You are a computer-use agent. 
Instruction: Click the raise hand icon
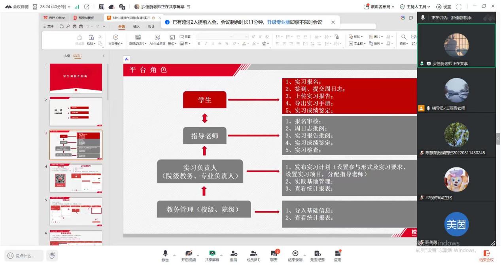point(52,255)
